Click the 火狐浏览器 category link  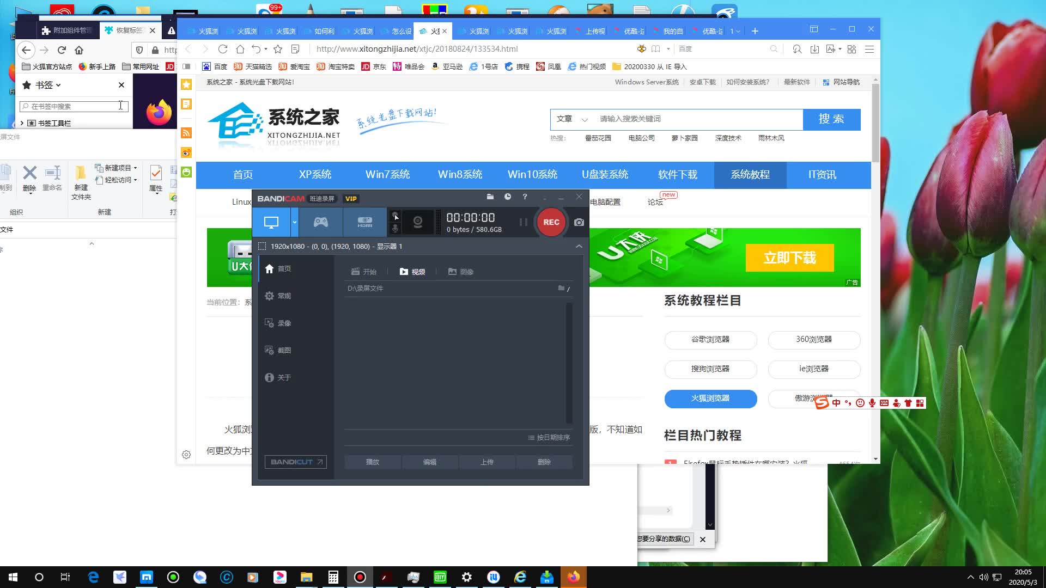click(x=710, y=399)
